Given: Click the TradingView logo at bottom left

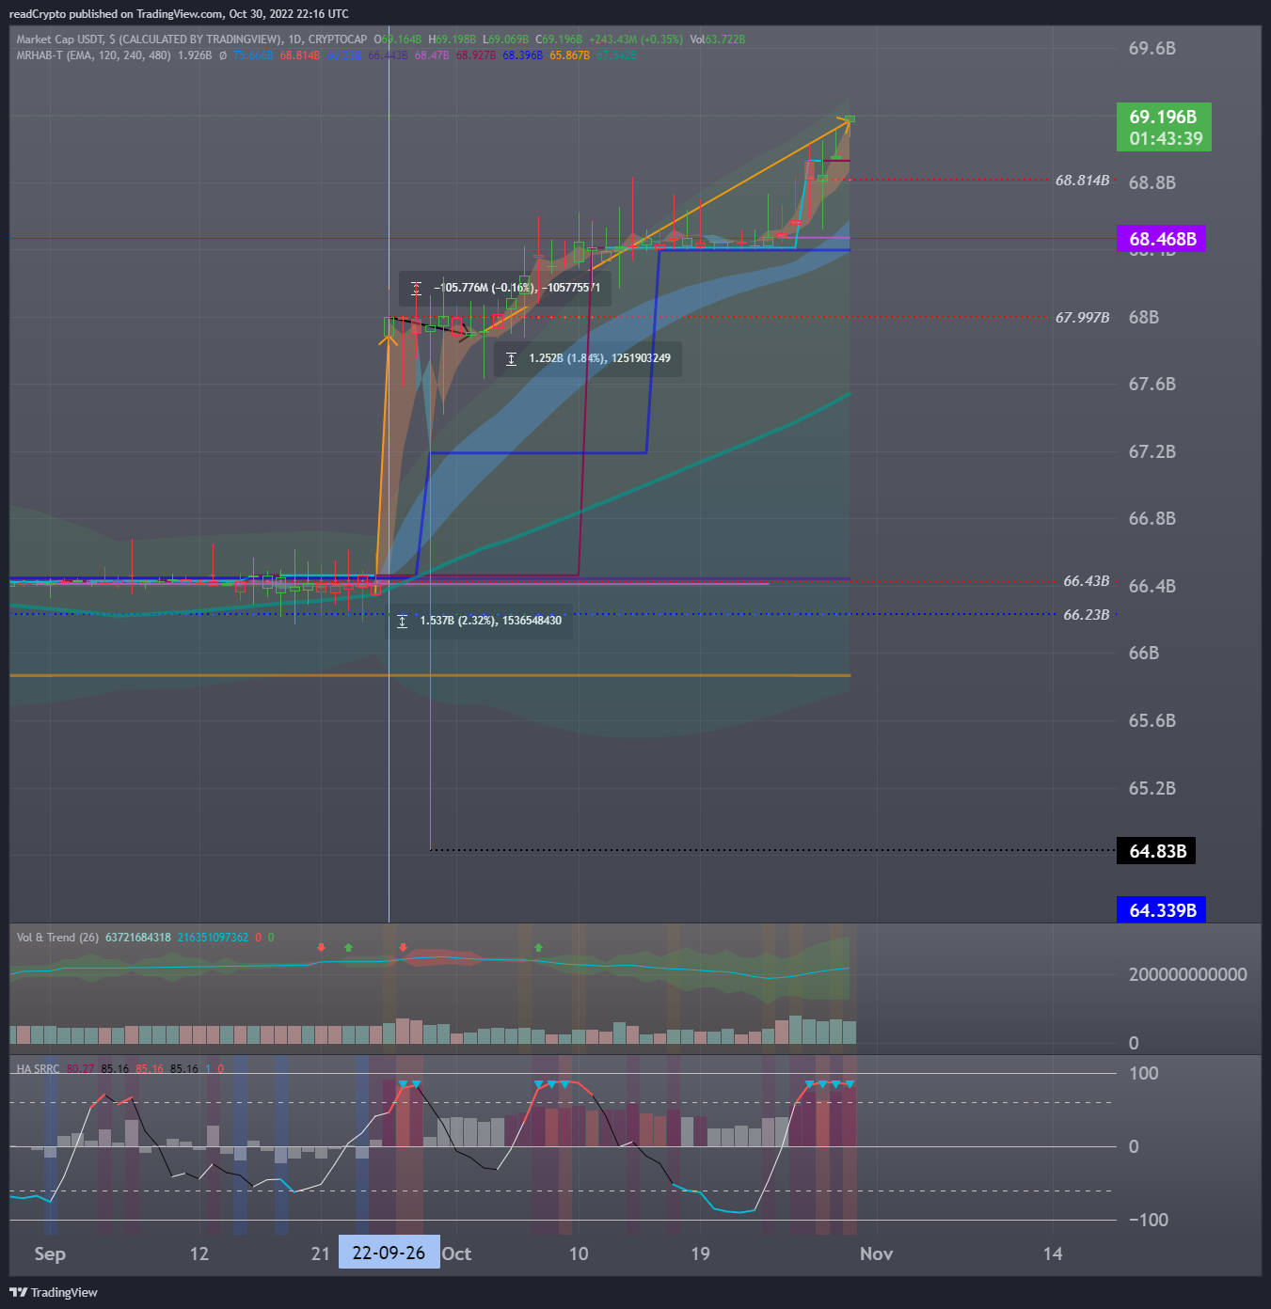Looking at the screenshot, I should [x=54, y=1292].
